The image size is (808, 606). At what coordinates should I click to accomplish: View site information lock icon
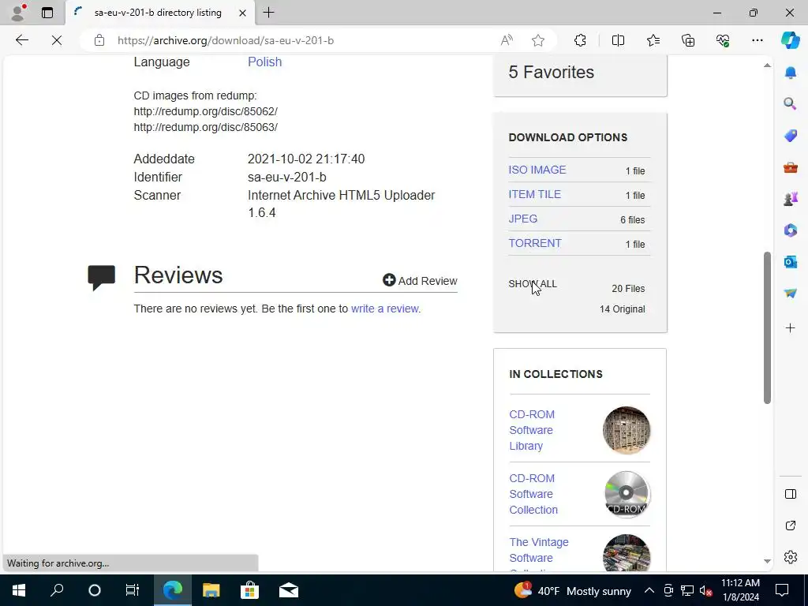tap(99, 40)
